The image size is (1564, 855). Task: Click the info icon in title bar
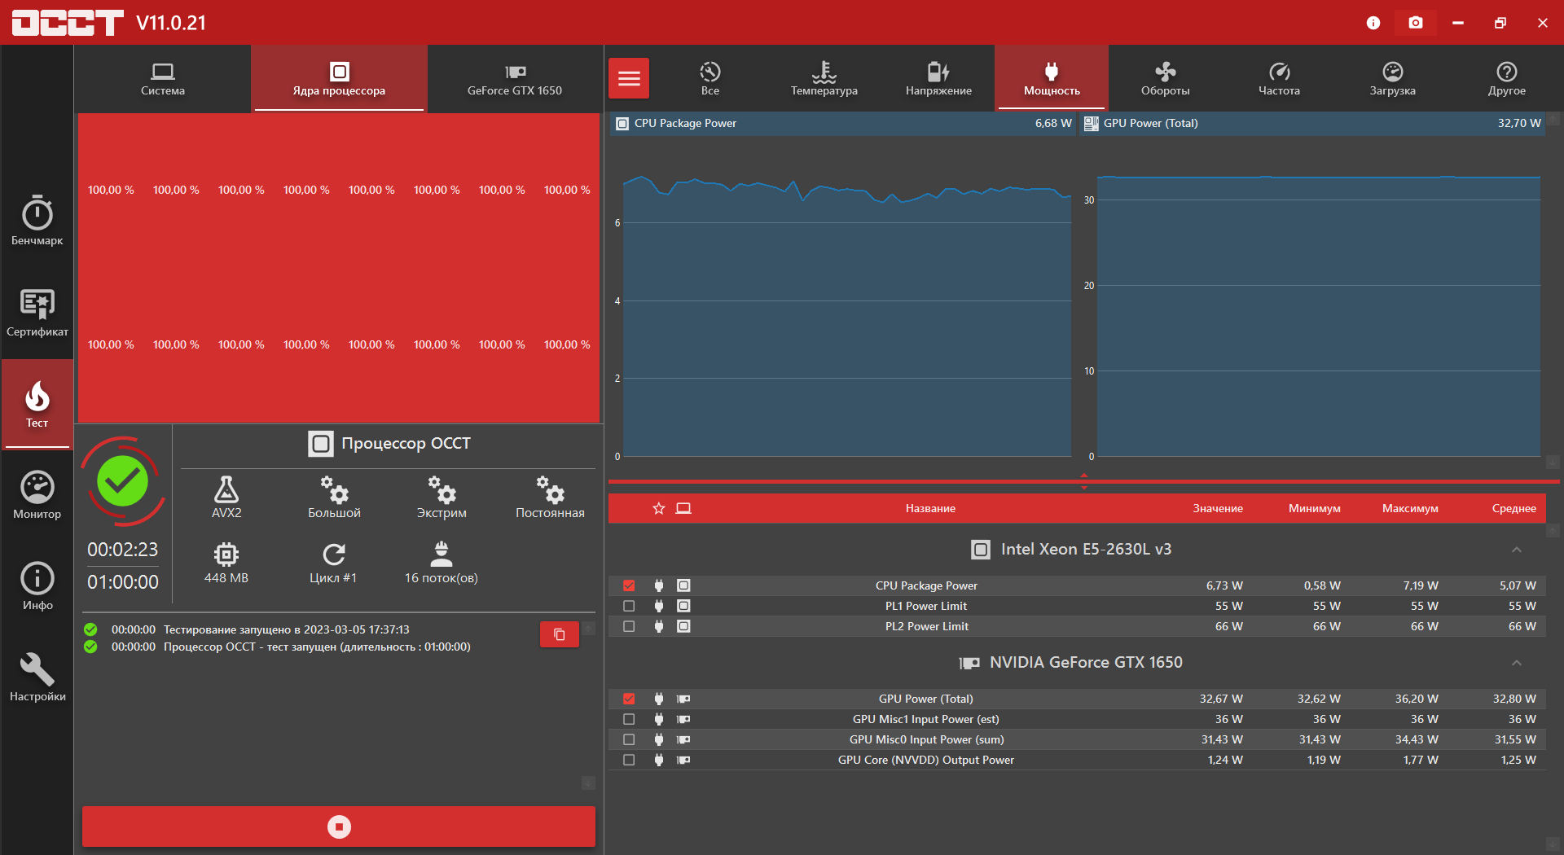pos(1373,23)
